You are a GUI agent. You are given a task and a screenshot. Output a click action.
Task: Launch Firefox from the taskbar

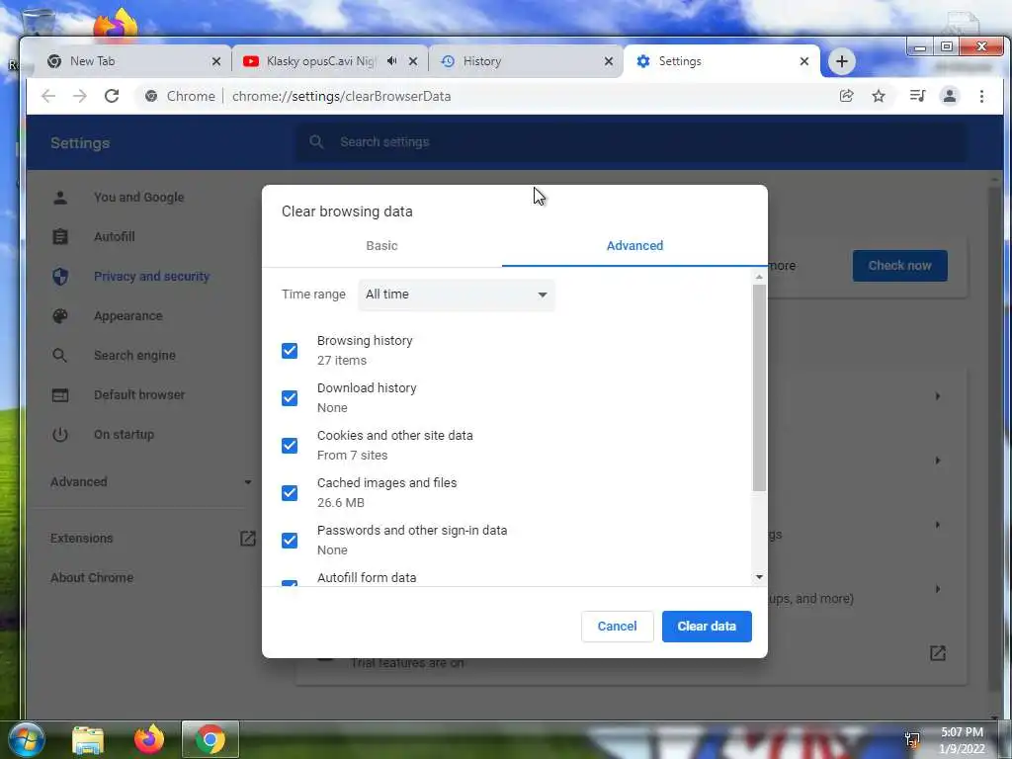[x=149, y=739]
